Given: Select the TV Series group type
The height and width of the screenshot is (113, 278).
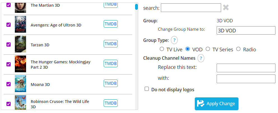Looking at the screenshot, I should 208,49.
